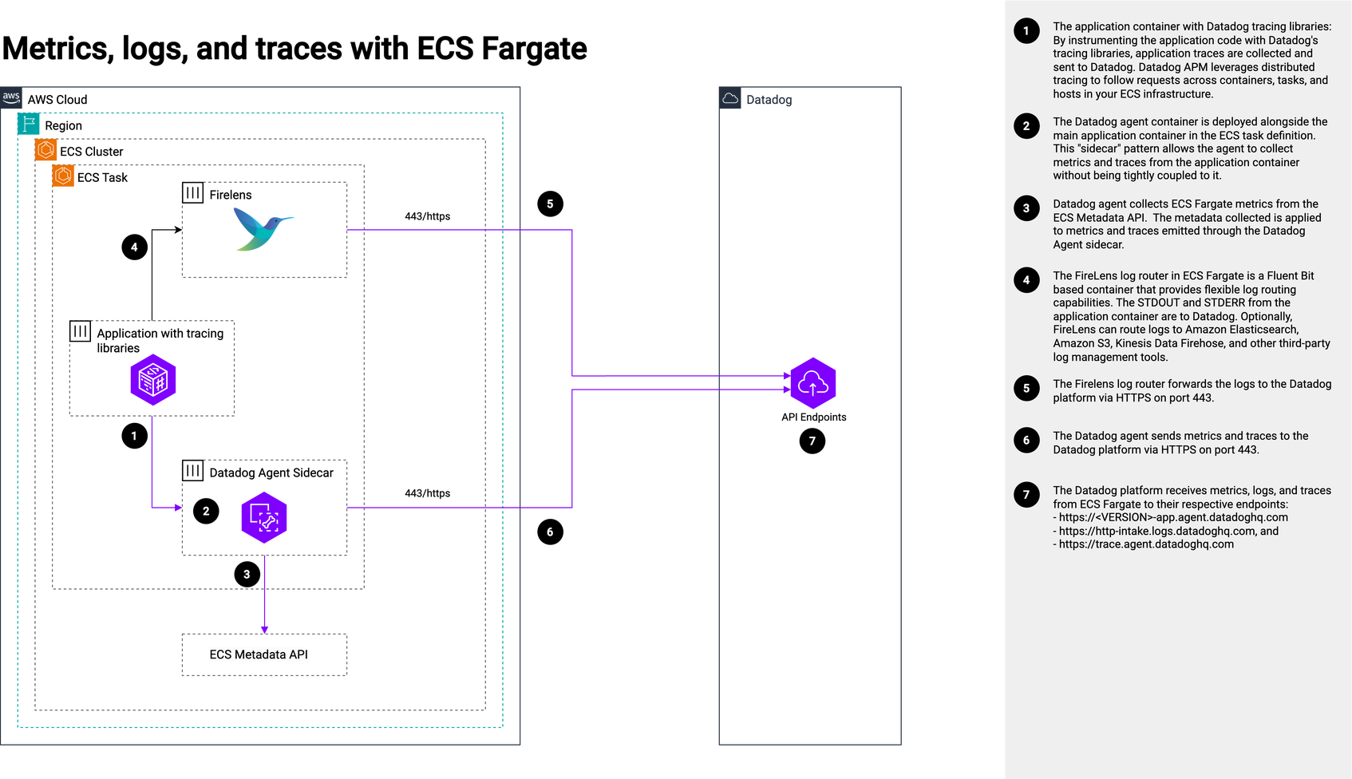Select the FireLens hummingbird icon

(263, 231)
